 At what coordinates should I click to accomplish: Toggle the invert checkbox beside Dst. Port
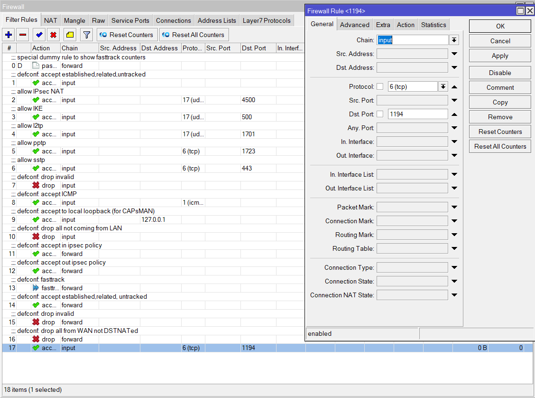380,114
